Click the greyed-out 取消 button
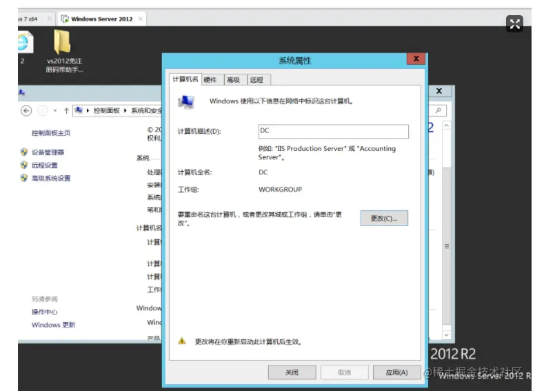This screenshot has width=535, height=391. click(x=344, y=372)
